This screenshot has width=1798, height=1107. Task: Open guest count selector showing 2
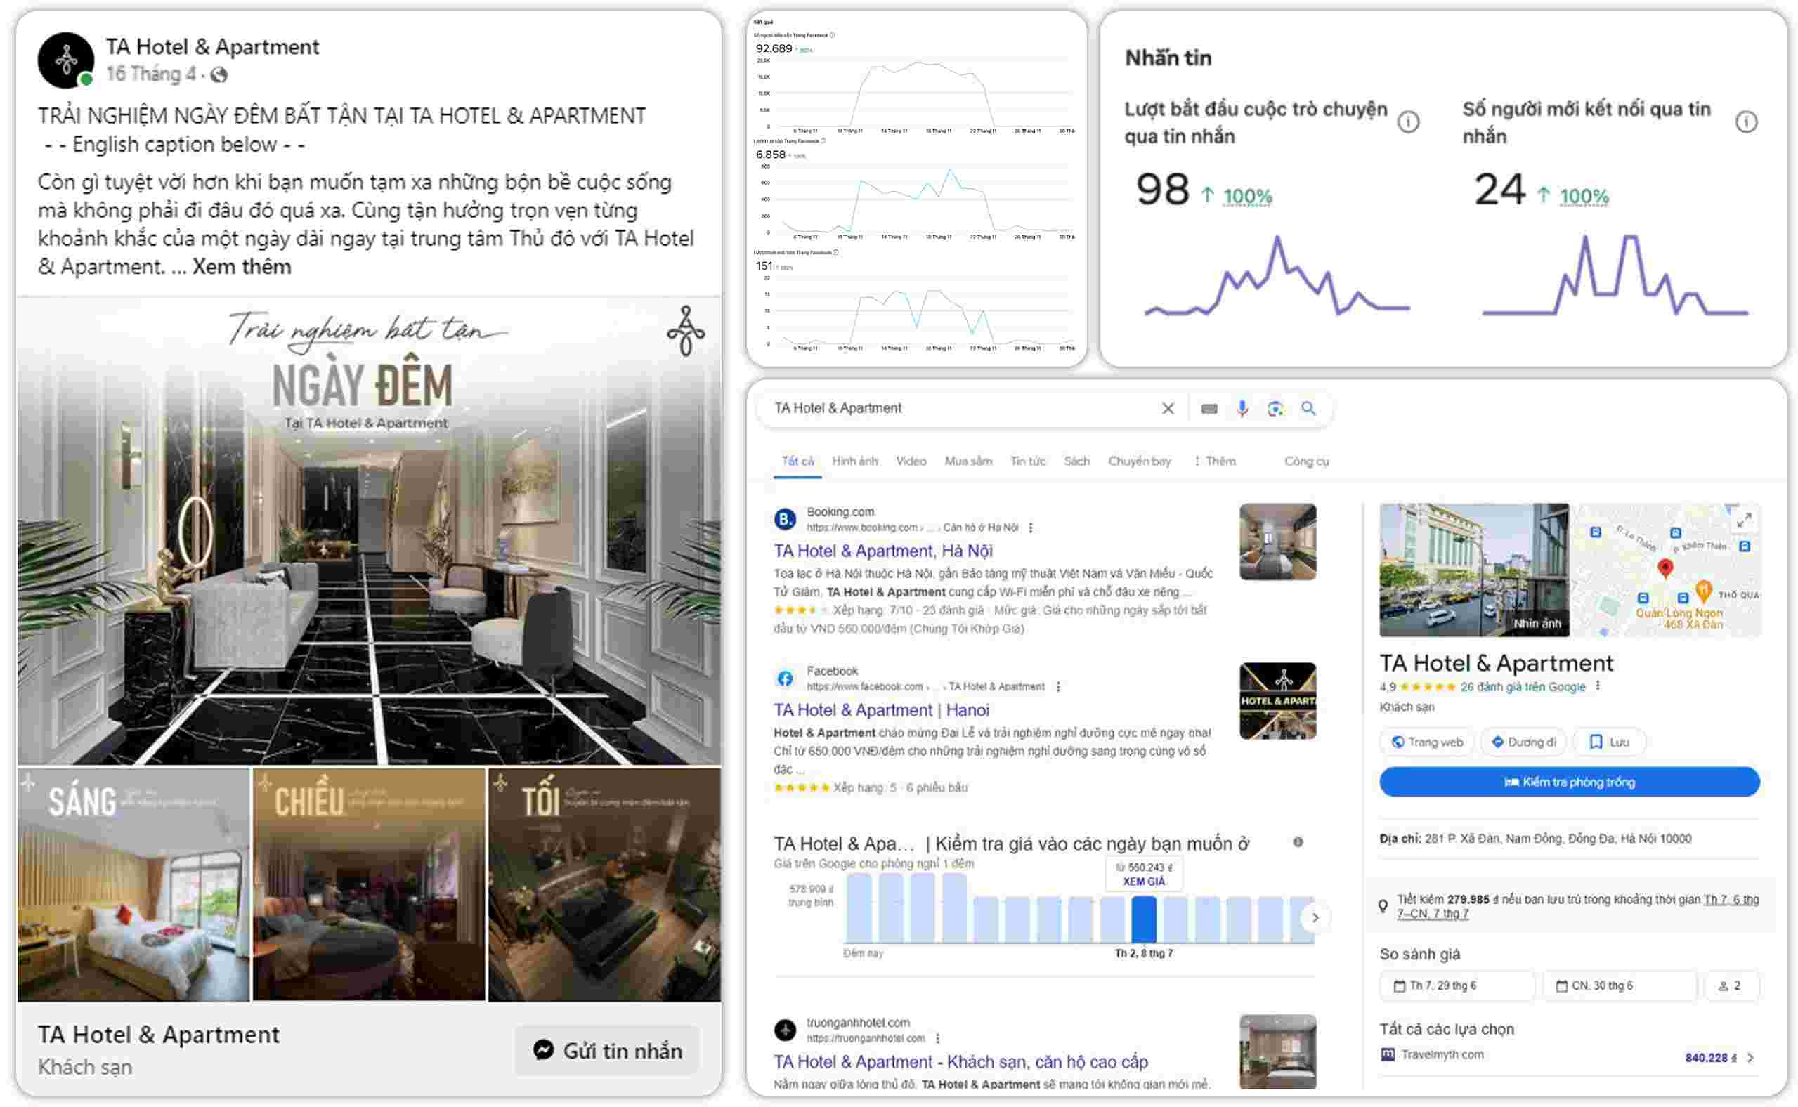tap(1731, 985)
